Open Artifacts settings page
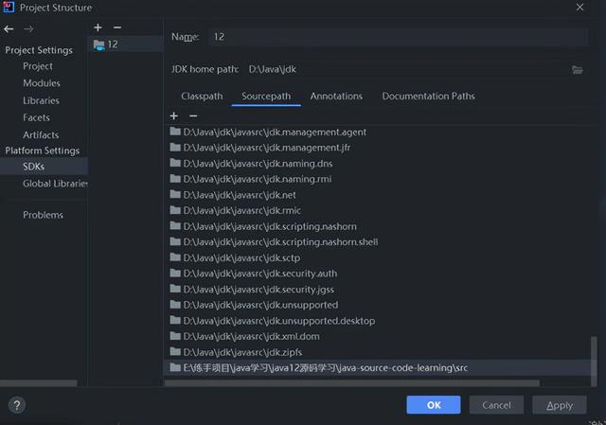 pos(41,134)
